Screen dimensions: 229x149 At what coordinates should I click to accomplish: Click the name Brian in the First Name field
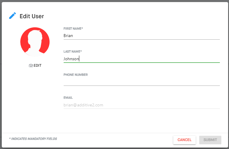68,36
